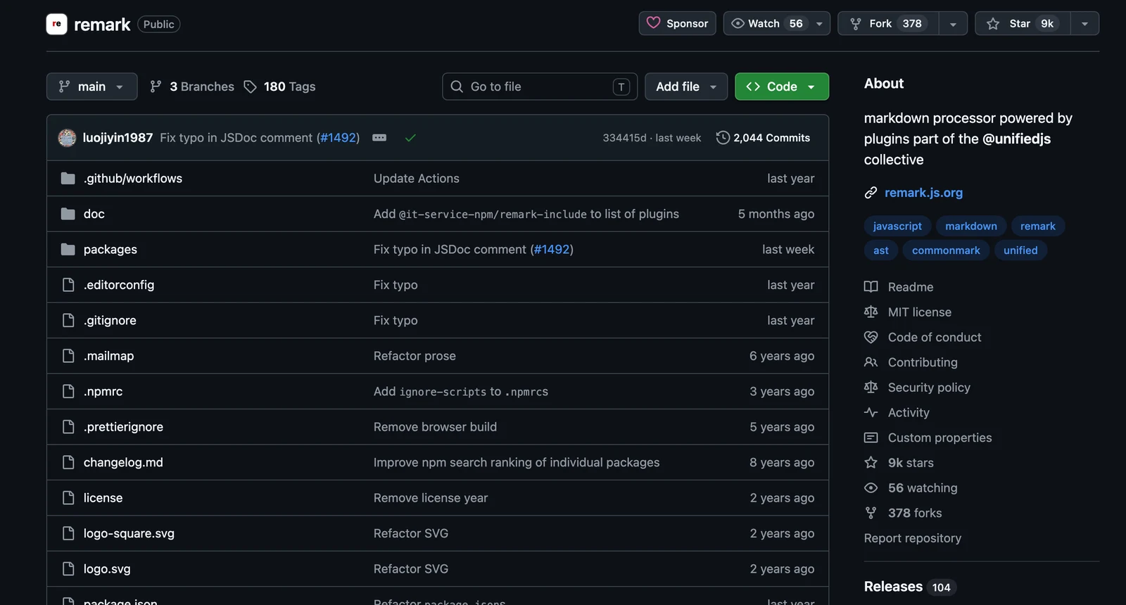This screenshot has height=605, width=1126.
Task: Click the pulse icon next to Activity
Action: point(871,413)
